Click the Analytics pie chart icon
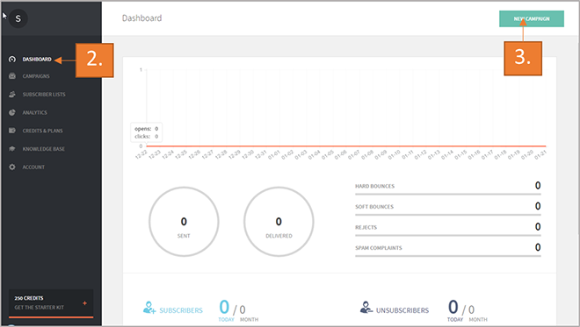Screen dimensions: 580x327 [12, 112]
